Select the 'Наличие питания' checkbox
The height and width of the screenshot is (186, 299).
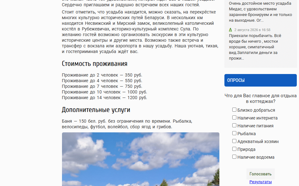pos(234,125)
